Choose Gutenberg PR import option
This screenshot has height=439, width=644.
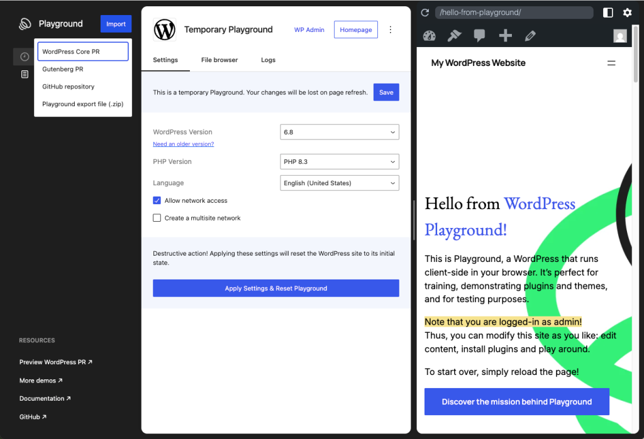pyautogui.click(x=83, y=69)
